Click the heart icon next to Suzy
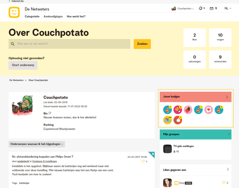Viewport: 239px width, 188px height. [223, 182]
